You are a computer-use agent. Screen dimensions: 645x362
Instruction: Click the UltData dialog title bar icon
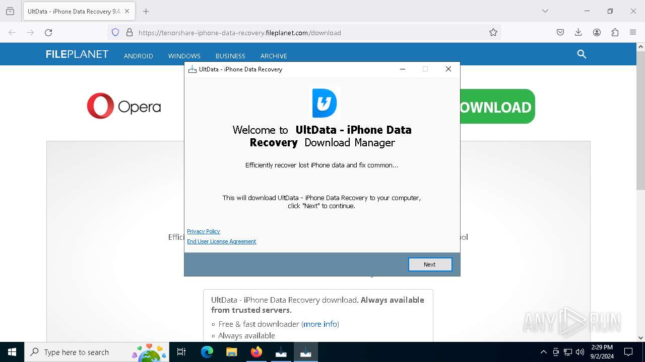(192, 69)
